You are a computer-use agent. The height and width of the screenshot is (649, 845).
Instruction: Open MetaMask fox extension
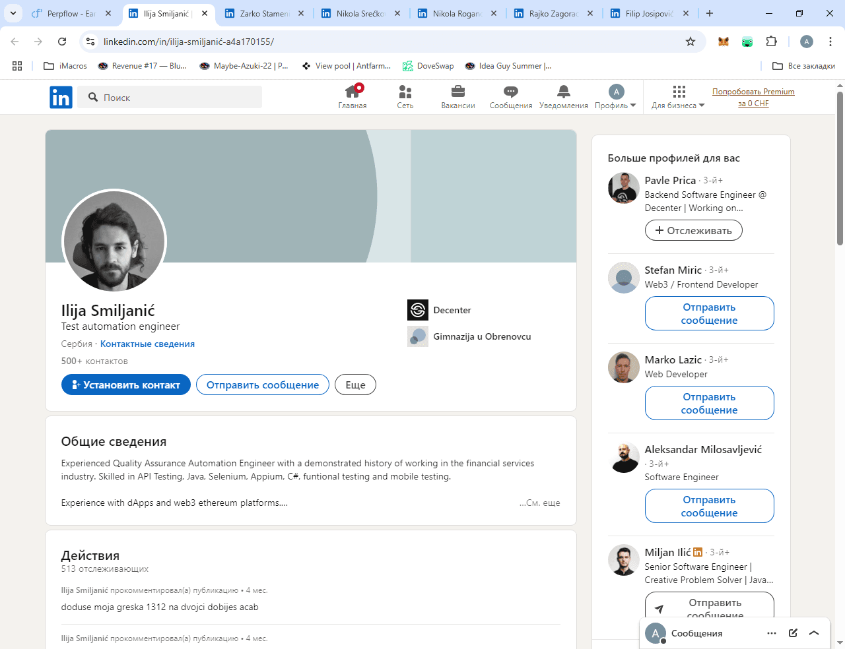pos(724,42)
